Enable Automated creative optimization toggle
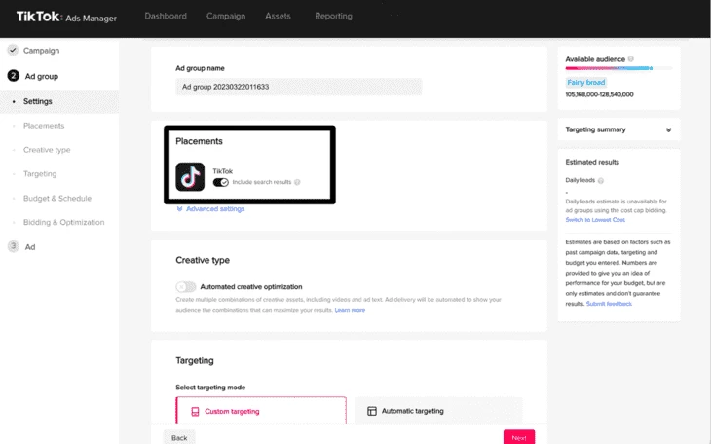The image size is (711, 444). [185, 286]
